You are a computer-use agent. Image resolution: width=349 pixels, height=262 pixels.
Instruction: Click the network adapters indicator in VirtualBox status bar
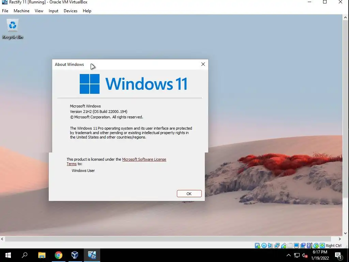point(277,246)
